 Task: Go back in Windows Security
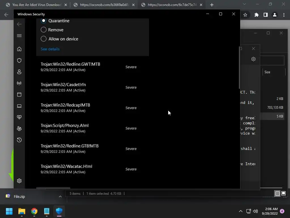(19, 24)
